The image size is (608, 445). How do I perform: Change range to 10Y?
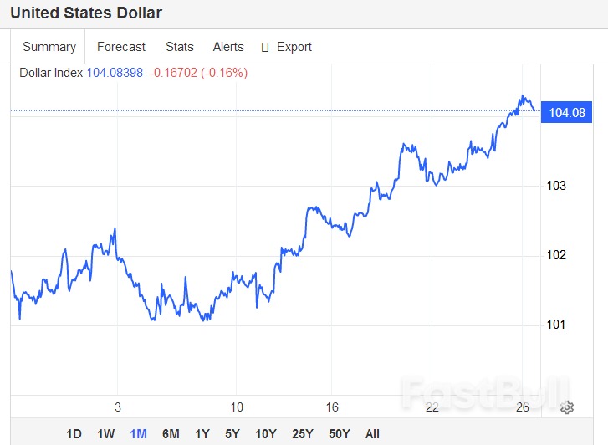266,433
